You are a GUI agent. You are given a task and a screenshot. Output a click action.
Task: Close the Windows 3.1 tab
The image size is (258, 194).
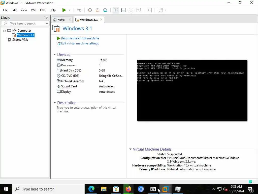point(101,19)
